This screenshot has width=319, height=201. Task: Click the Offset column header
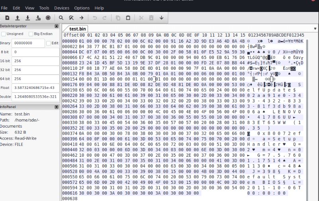point(71,35)
